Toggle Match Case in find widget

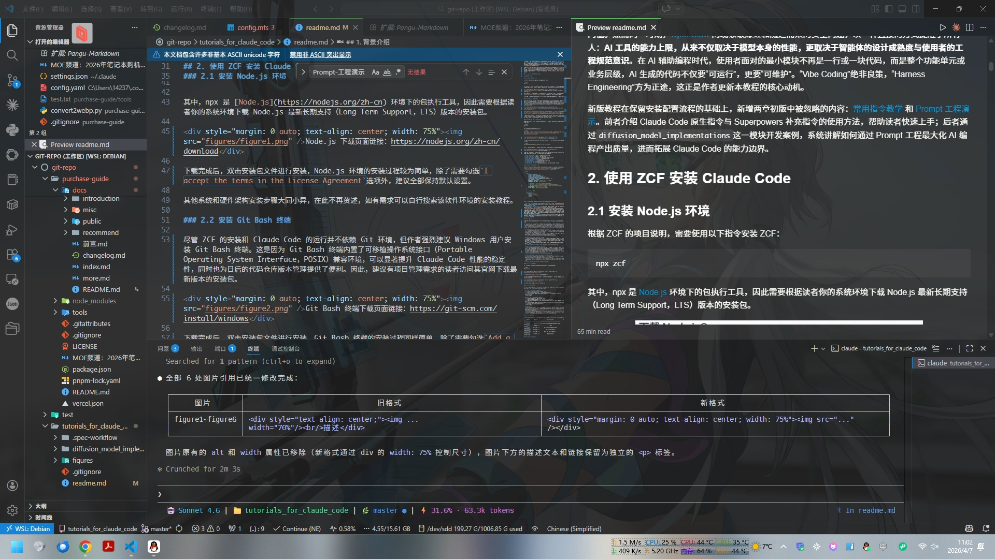pos(375,72)
